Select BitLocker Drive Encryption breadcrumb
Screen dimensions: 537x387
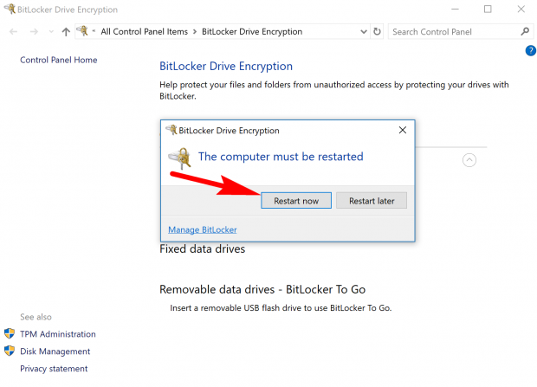coord(251,31)
